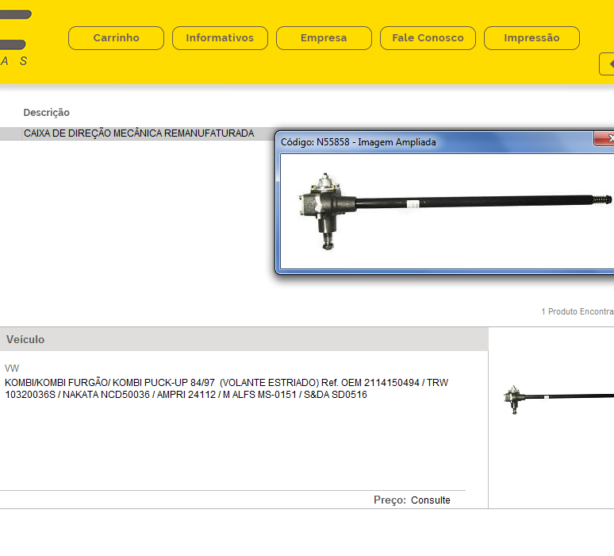Click the VW brand label

tap(12, 369)
